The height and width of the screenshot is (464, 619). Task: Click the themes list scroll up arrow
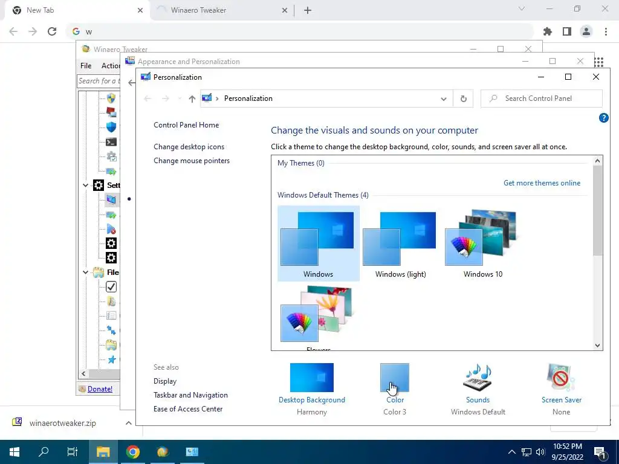coord(597,161)
